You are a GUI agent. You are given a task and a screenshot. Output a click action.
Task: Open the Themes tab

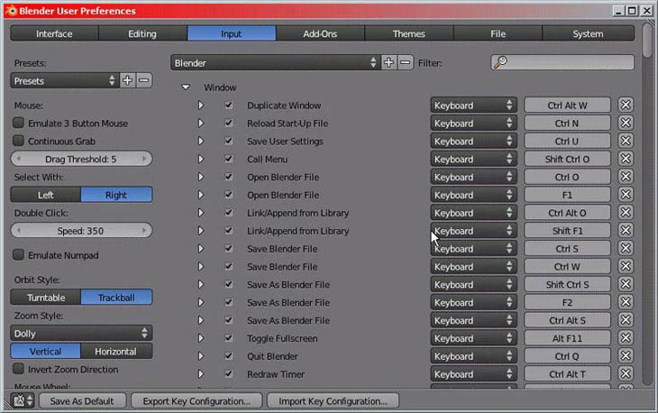[409, 33]
